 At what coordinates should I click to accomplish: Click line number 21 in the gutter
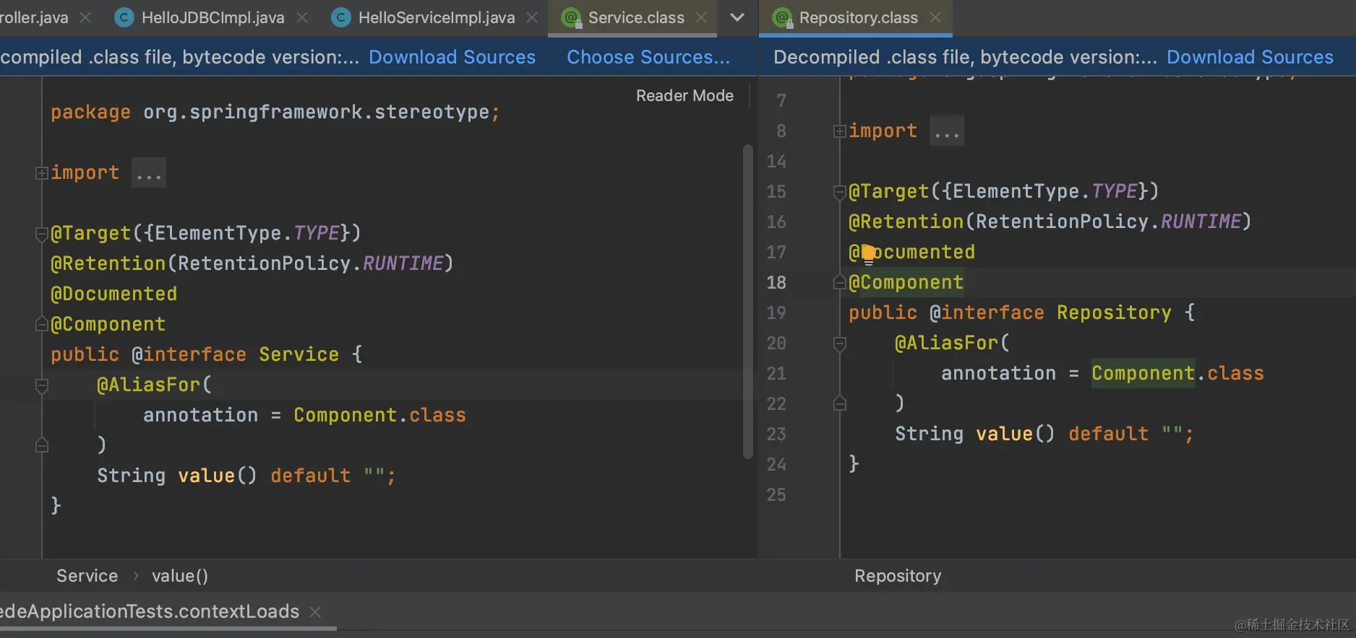tap(776, 373)
